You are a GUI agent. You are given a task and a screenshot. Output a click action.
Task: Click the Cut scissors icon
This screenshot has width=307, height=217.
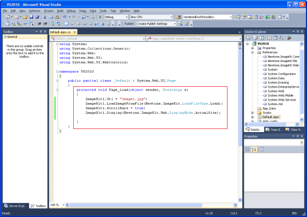(x=45, y=17)
